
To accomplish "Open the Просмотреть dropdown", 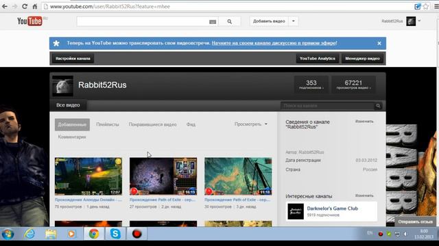I will (x=251, y=124).
